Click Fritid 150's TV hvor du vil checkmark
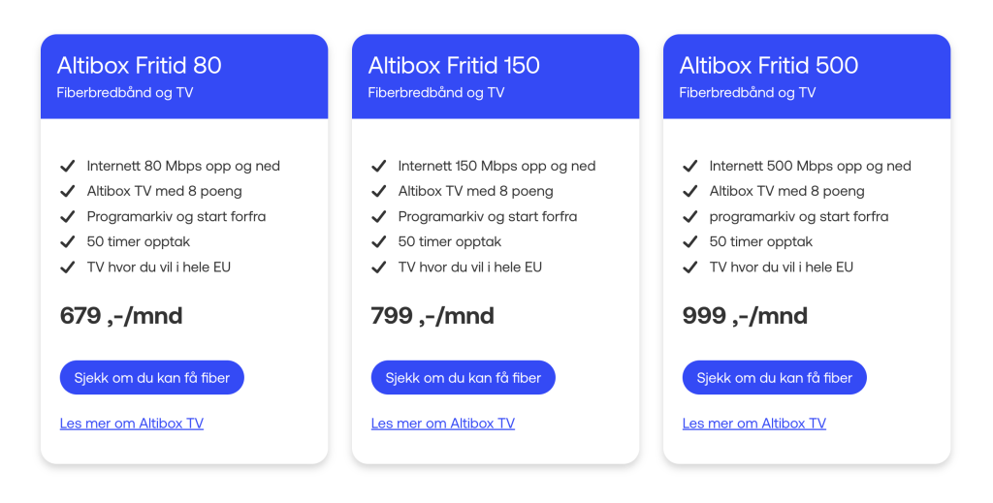The width and height of the screenshot is (993, 503). [x=379, y=267]
